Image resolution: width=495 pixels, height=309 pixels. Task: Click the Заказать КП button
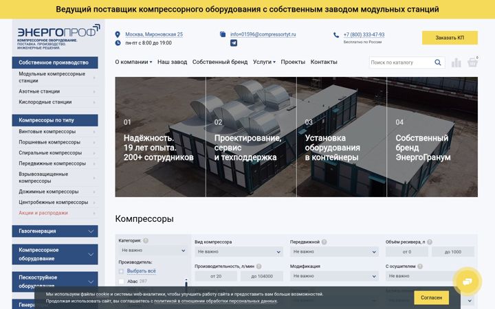pyautogui.click(x=450, y=38)
